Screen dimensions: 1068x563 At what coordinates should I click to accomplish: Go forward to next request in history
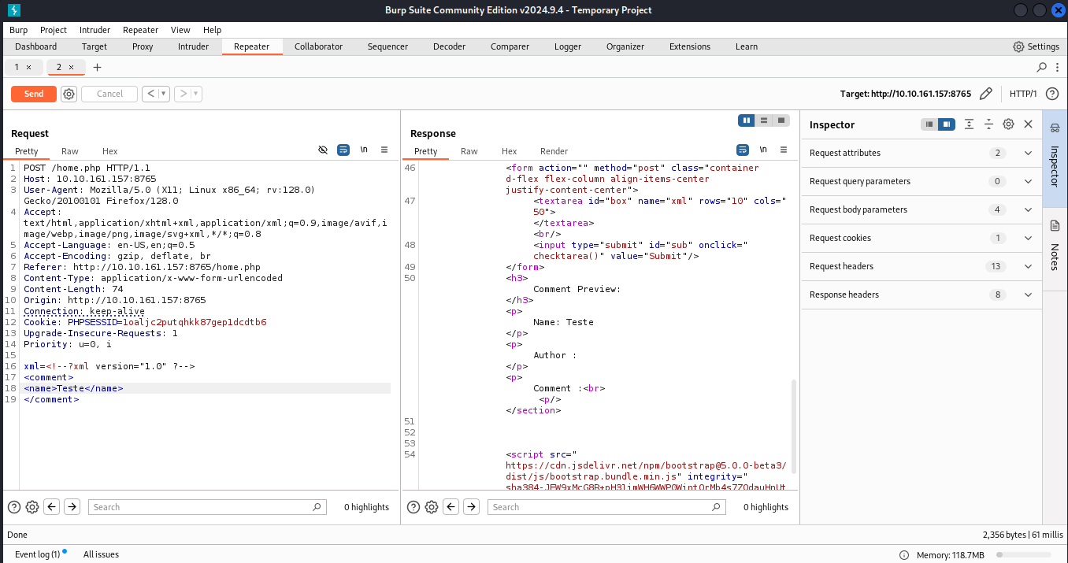coord(183,94)
